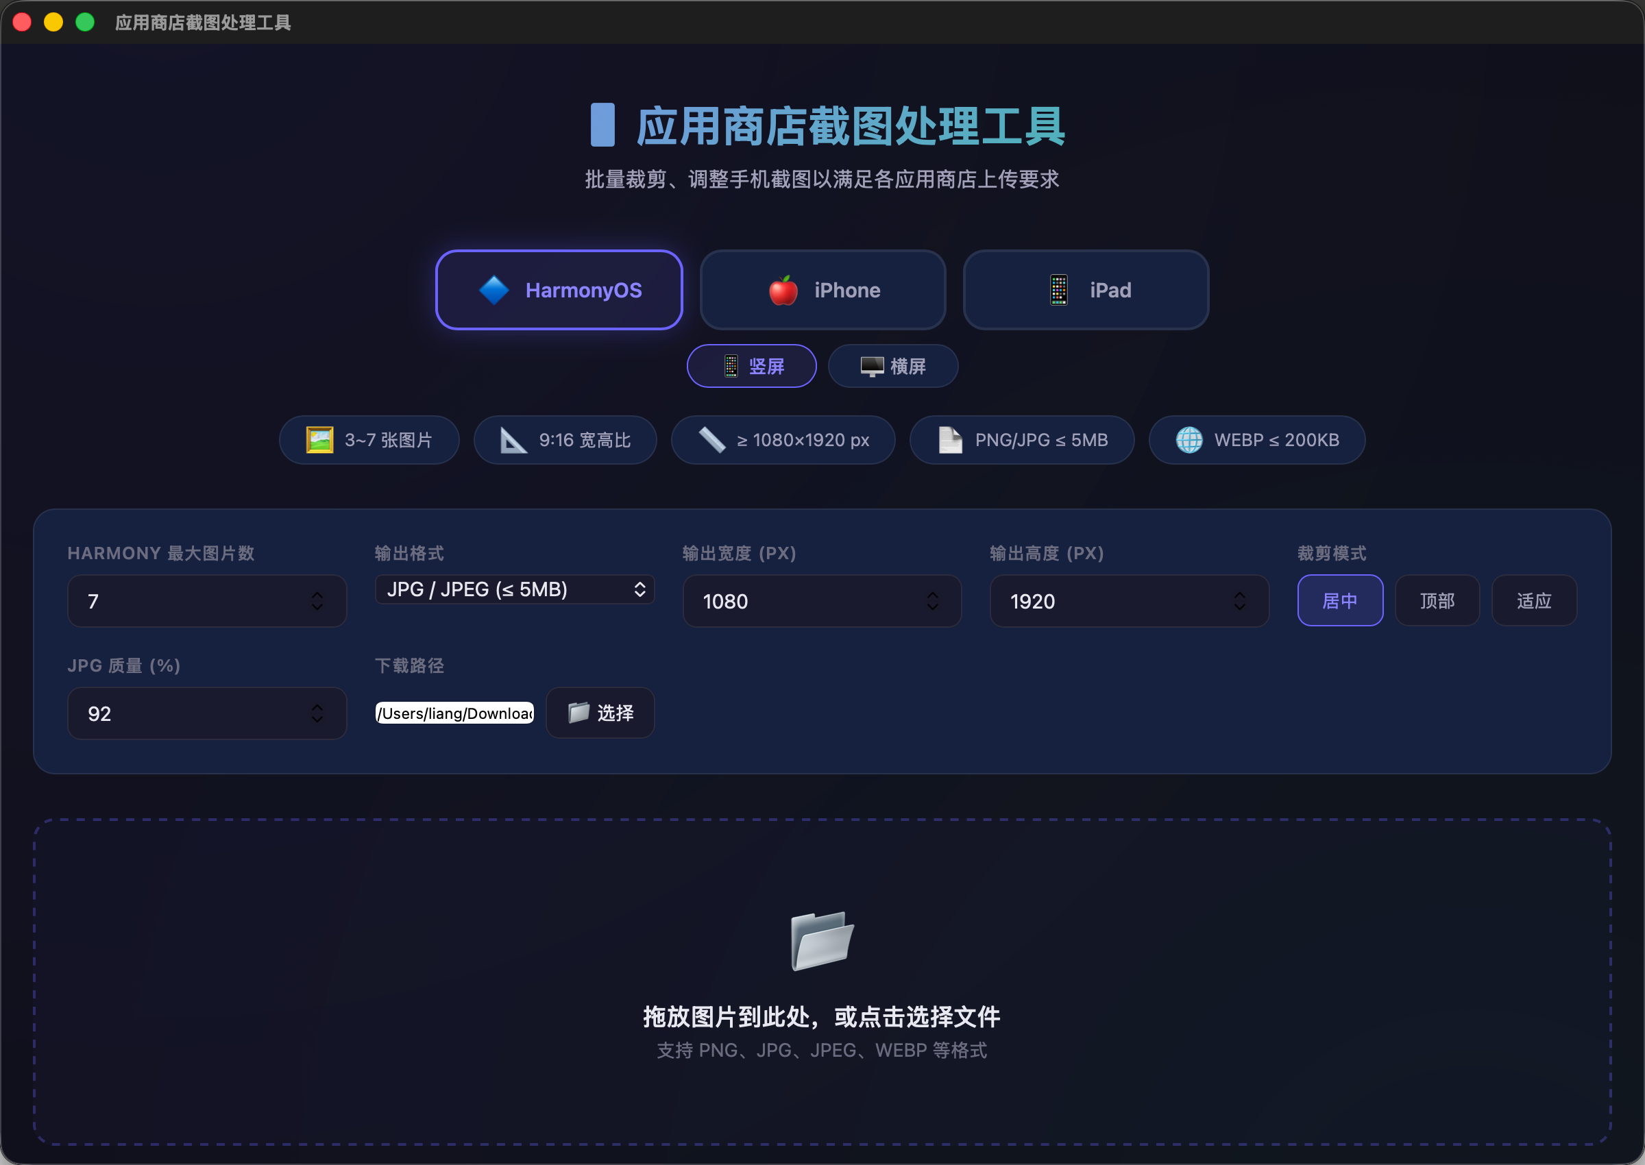Click the HarmonyOS blue diamond icon
Image resolution: width=1645 pixels, height=1165 pixels.
click(493, 290)
